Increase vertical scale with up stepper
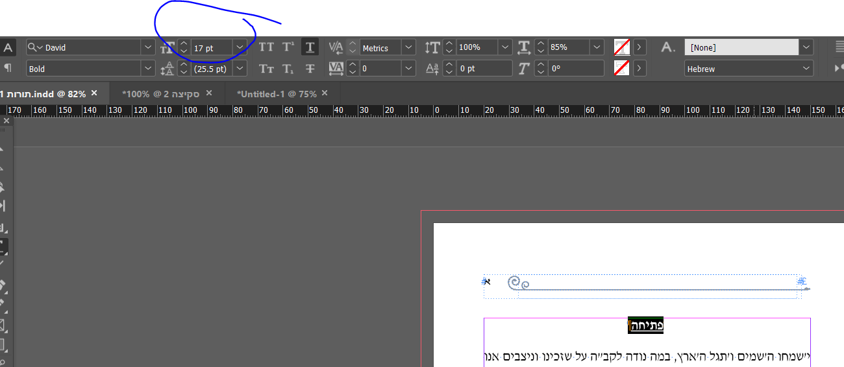 (x=449, y=43)
